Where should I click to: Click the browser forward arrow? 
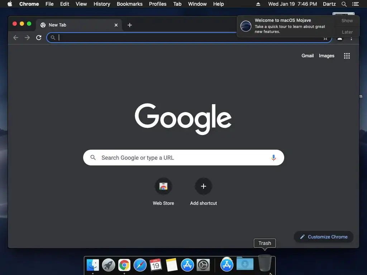(x=27, y=38)
